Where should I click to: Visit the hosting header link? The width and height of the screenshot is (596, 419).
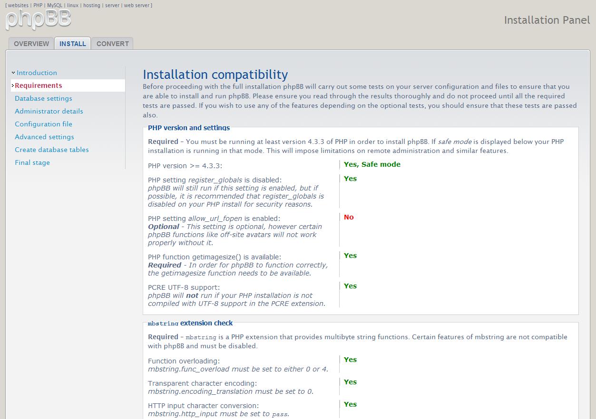pos(92,5)
